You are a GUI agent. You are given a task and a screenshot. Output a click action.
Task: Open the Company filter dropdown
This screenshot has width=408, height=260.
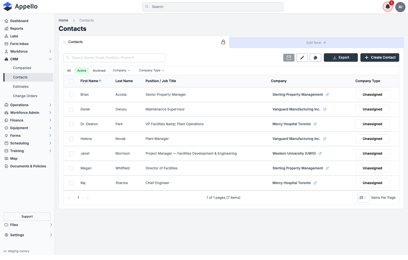click(122, 71)
